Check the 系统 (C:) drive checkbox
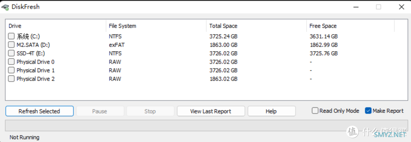 click(11, 36)
